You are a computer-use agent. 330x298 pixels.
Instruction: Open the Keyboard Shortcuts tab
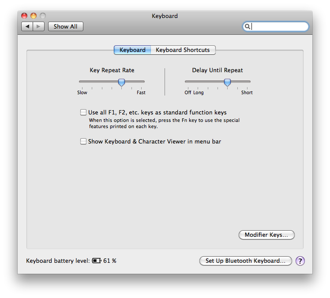tap(183, 50)
